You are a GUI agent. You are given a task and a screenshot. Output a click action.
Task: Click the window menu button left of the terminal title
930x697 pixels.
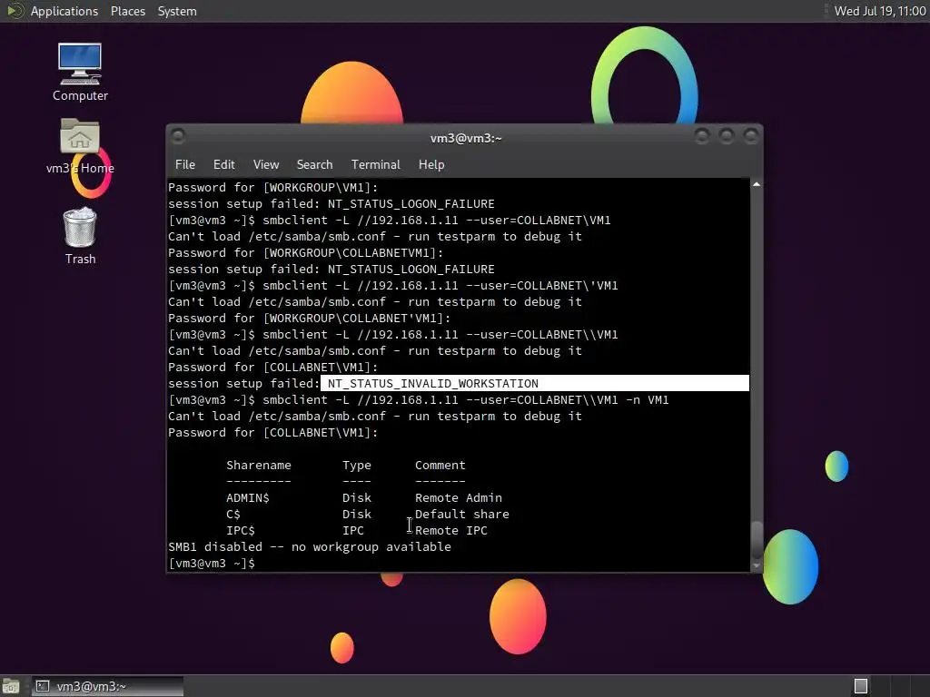coord(178,137)
